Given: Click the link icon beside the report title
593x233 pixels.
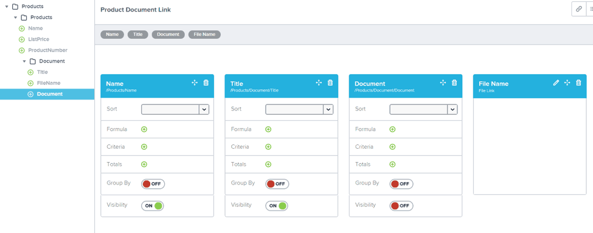Looking at the screenshot, I should [x=578, y=9].
